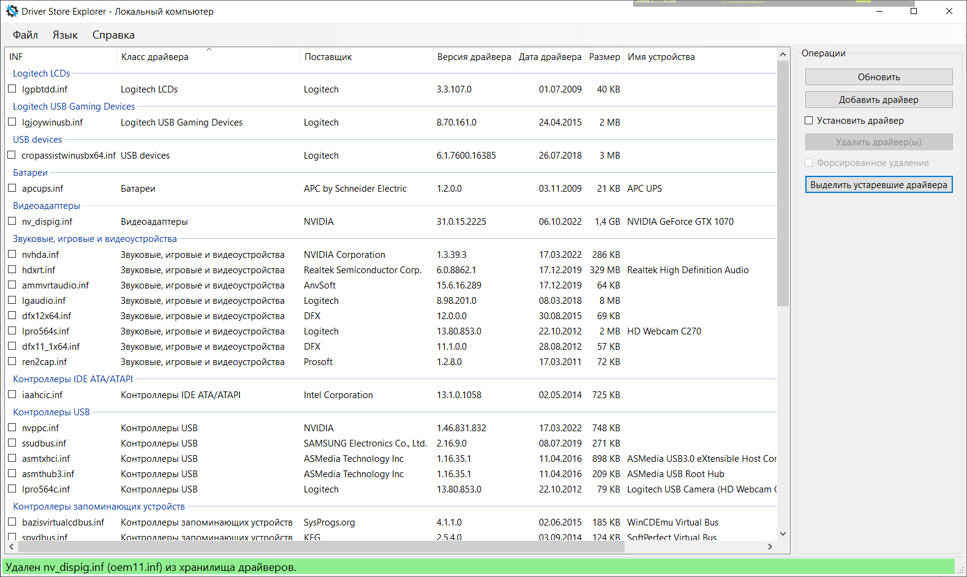Screen dimensions: 967x577
Task: Click the "Intel Corporation" provider cell
Action: (x=338, y=395)
